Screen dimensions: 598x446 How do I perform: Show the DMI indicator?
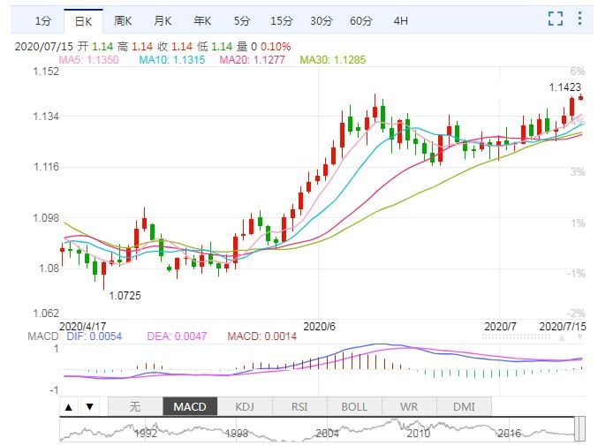pos(464,407)
